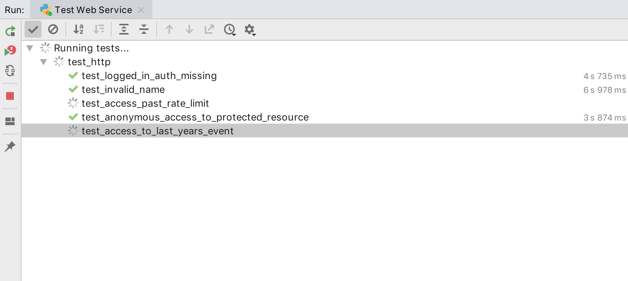Select test_access_past_rate_limit in tree

tap(145, 103)
